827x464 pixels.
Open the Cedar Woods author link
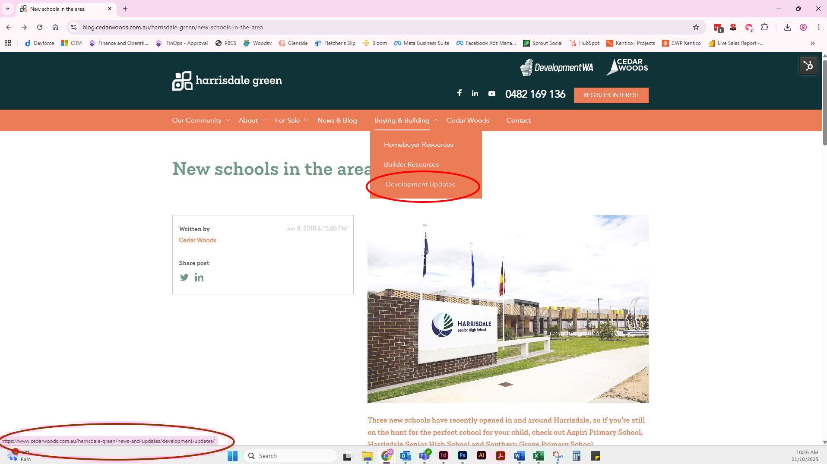(197, 240)
